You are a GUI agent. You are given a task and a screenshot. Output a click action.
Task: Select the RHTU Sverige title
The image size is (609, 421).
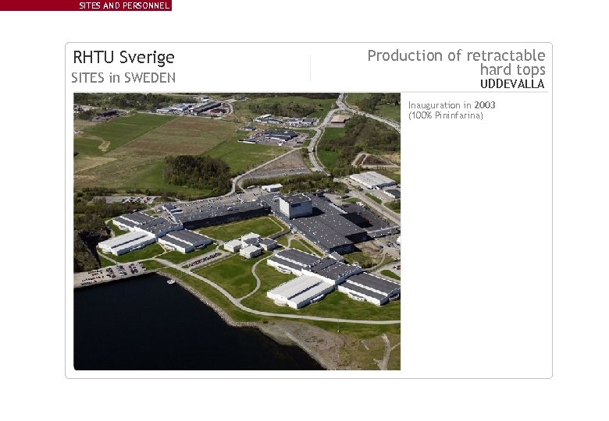[123, 58]
